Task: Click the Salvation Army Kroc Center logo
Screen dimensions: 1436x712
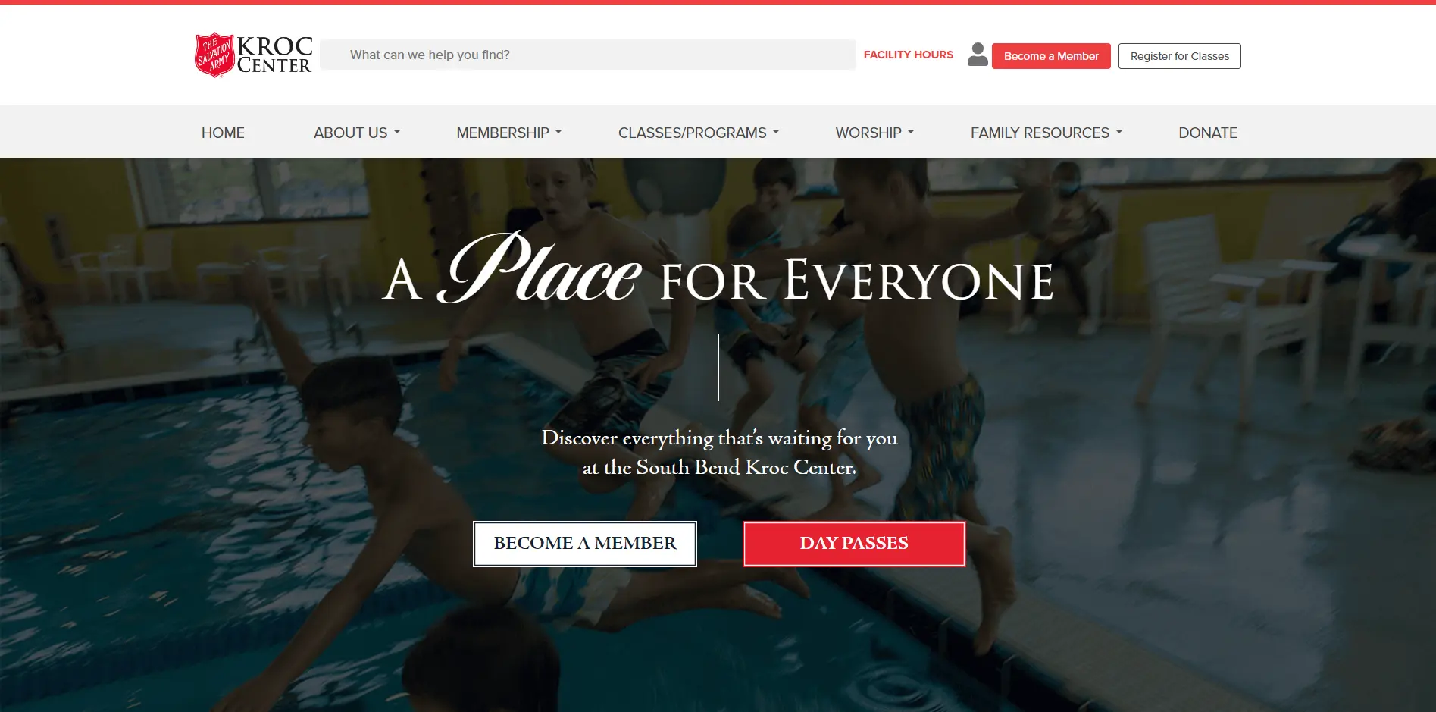Action: click(253, 55)
